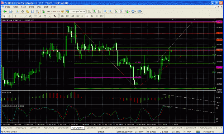Open the גרפים (Charts) menu
Viewport: 224px width, 134px height.
point(31,7)
